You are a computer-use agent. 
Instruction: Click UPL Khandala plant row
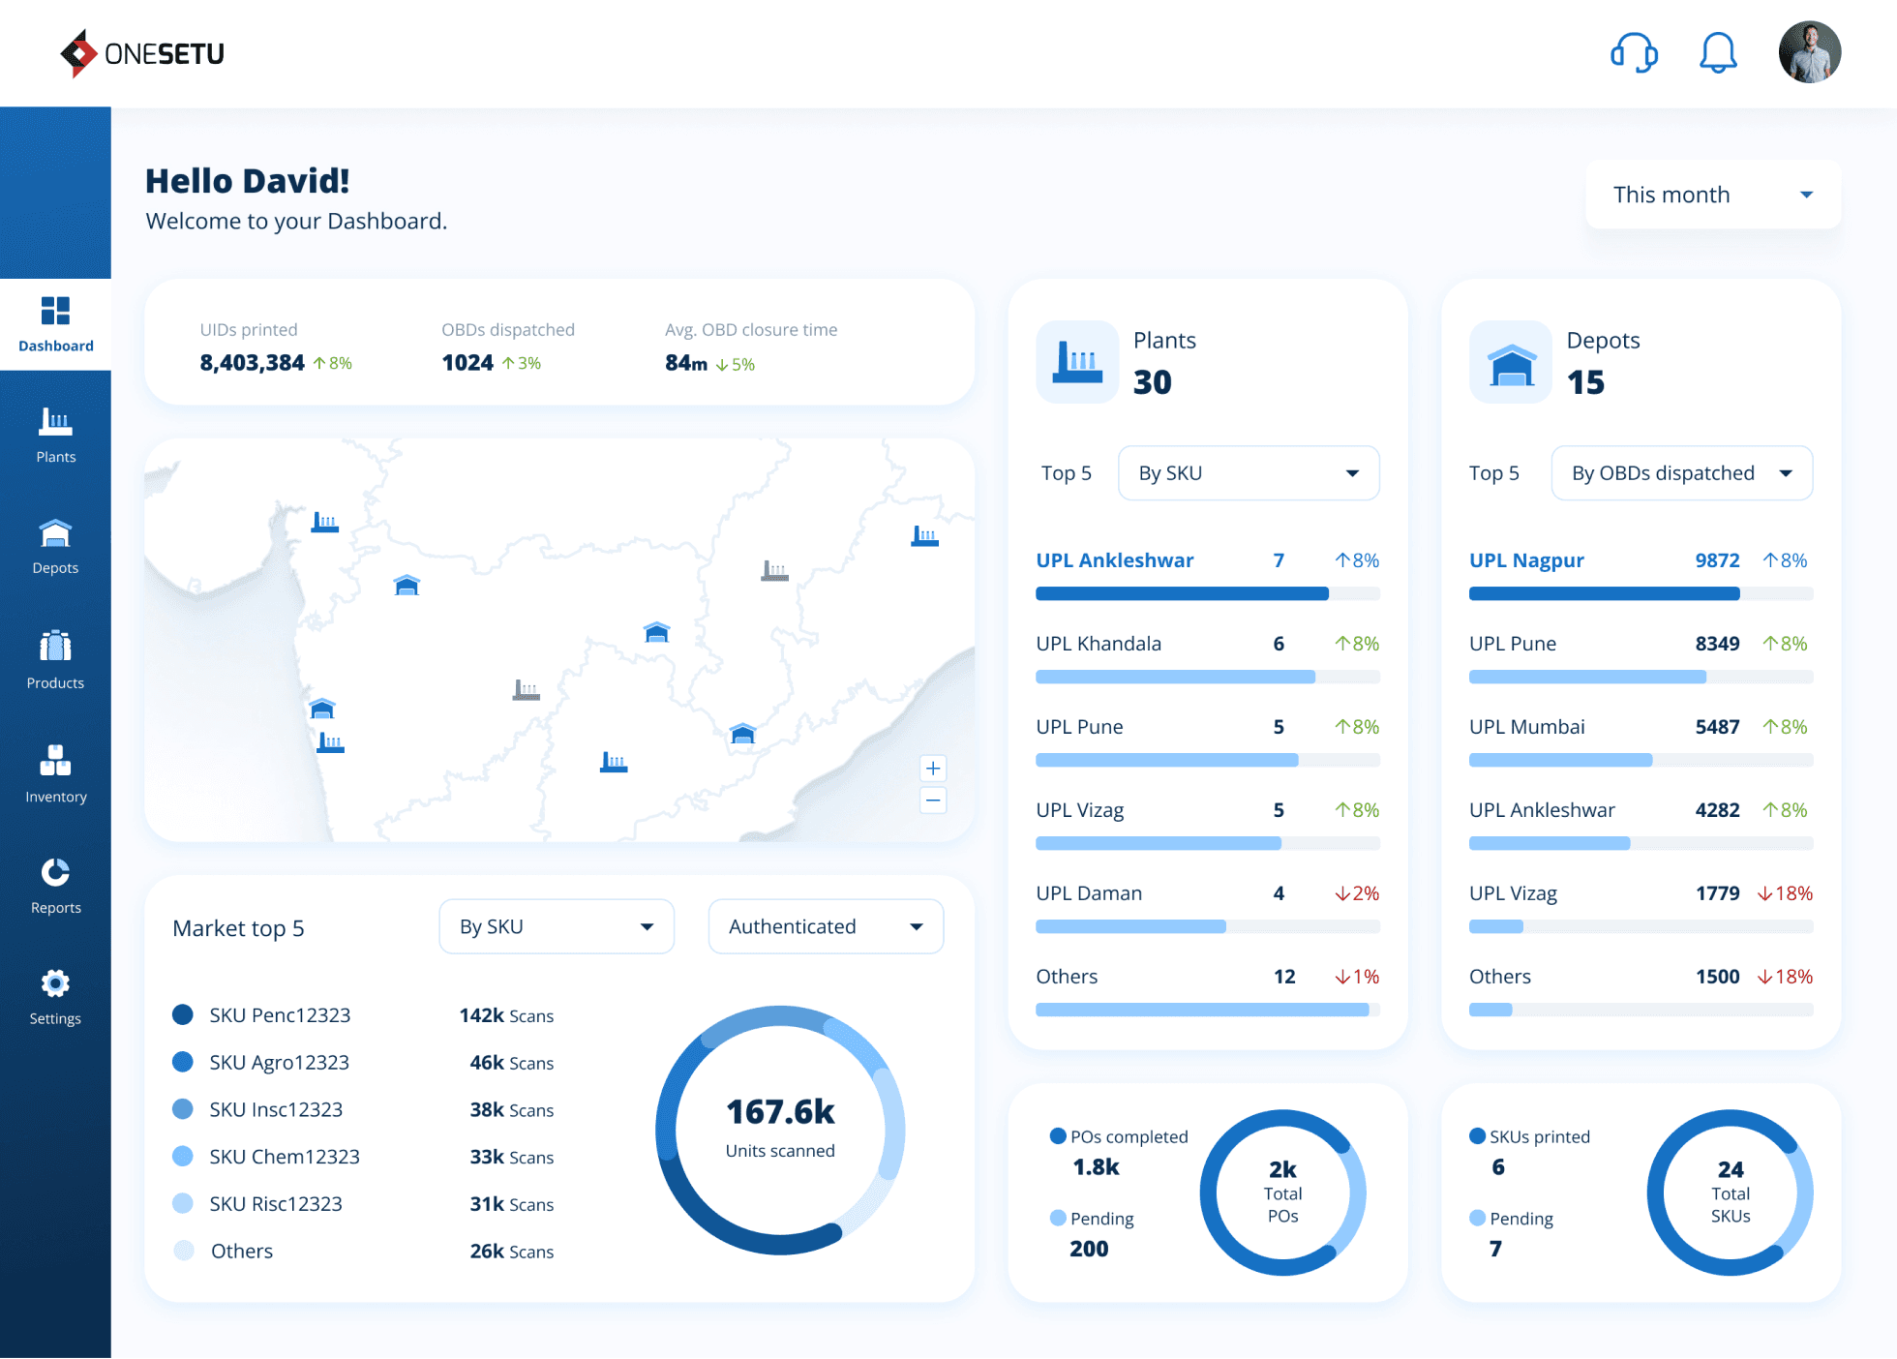[1207, 660]
